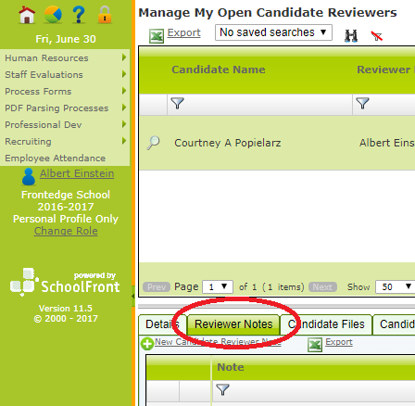Select the Reviewer Notes tab
415x406 pixels.
tap(233, 324)
